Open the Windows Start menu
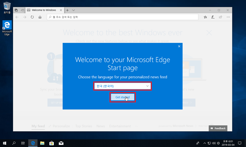 (5, 143)
